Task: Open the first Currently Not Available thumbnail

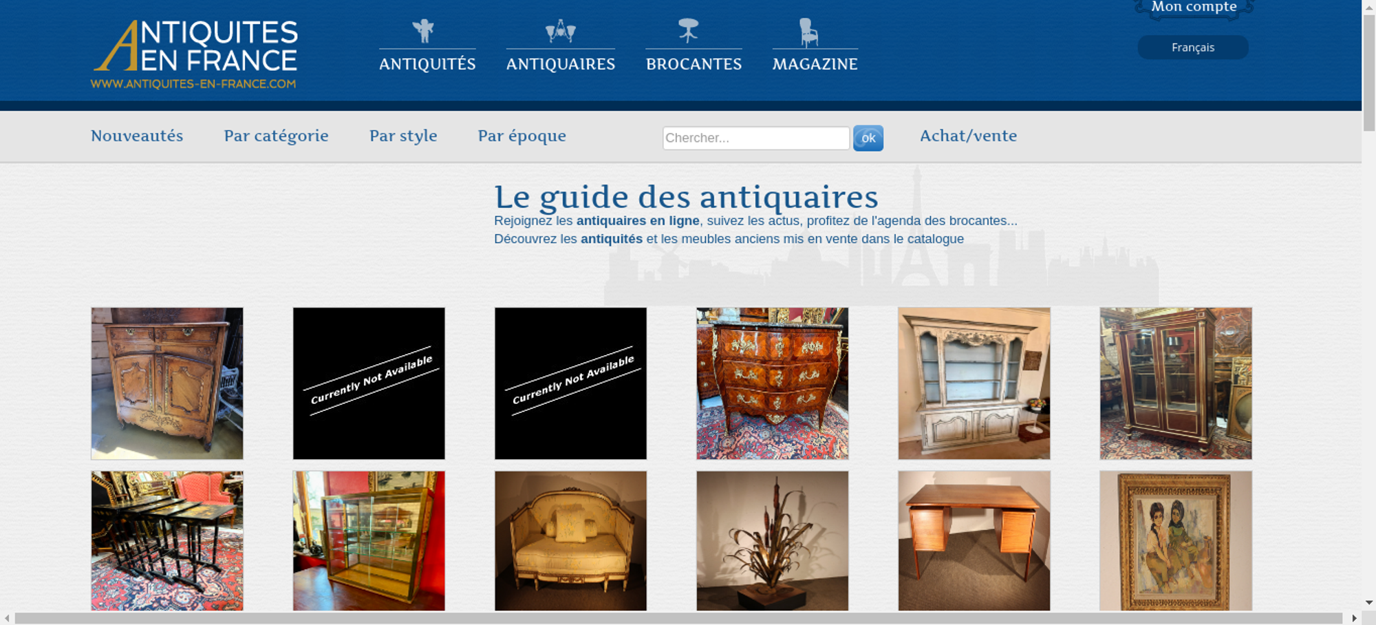Action: [369, 383]
